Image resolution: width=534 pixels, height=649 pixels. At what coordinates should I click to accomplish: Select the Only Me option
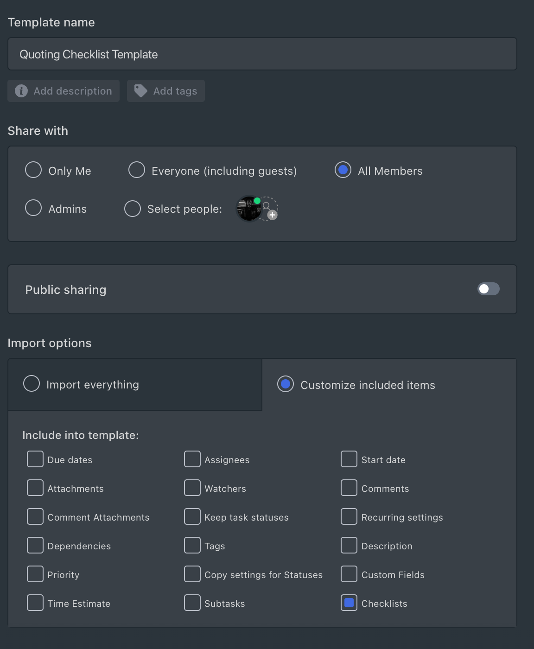33,170
